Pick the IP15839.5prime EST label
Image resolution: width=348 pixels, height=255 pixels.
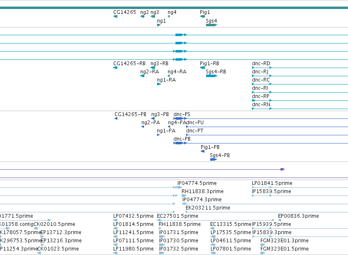(x=271, y=191)
